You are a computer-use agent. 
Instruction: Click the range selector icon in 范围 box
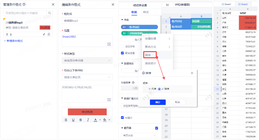[109, 44]
